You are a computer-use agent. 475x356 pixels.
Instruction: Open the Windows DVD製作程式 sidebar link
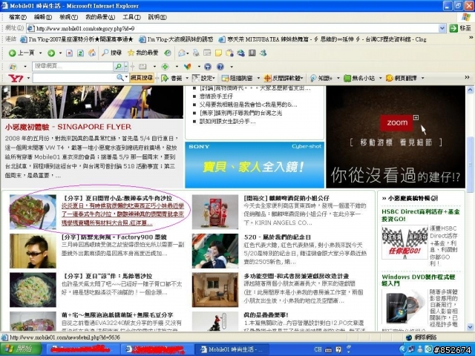pyautogui.click(x=419, y=280)
